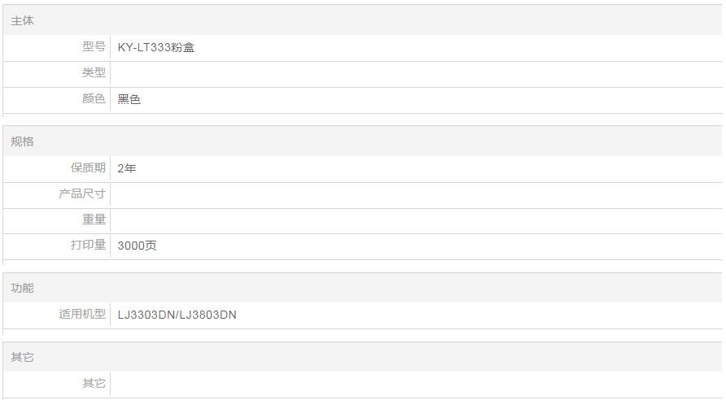Click the 主体 section header

(x=23, y=20)
